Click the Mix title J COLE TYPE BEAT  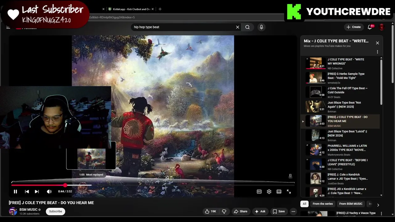click(x=336, y=41)
